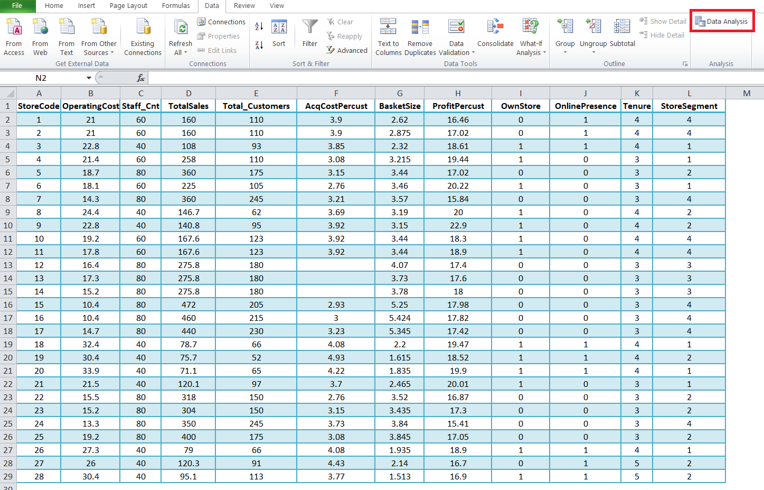This screenshot has height=490, width=764.
Task: Click the Ungroup outline icon
Action: tap(593, 26)
